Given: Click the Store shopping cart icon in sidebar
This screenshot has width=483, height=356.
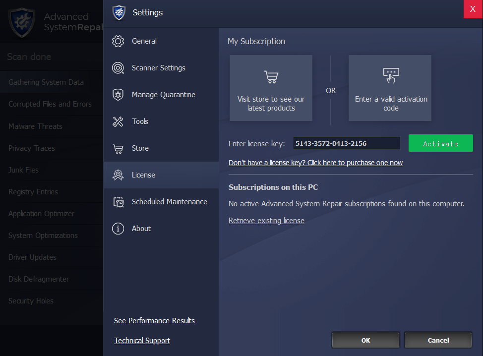Looking at the screenshot, I should click(x=118, y=148).
